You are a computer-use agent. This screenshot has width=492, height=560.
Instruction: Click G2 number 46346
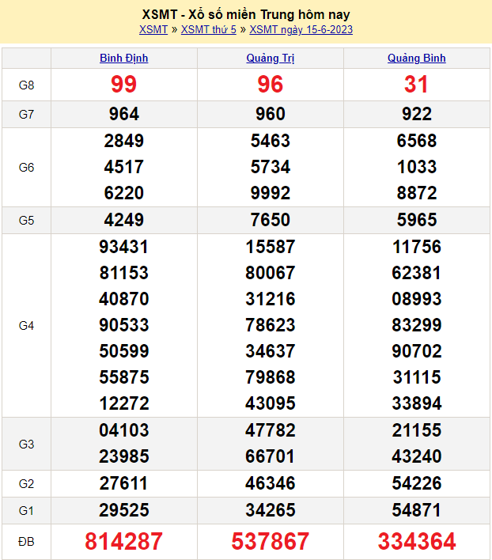(x=271, y=483)
